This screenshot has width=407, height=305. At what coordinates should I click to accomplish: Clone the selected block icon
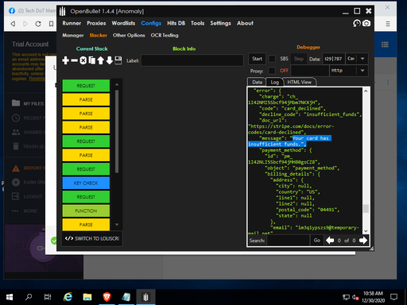click(x=92, y=60)
